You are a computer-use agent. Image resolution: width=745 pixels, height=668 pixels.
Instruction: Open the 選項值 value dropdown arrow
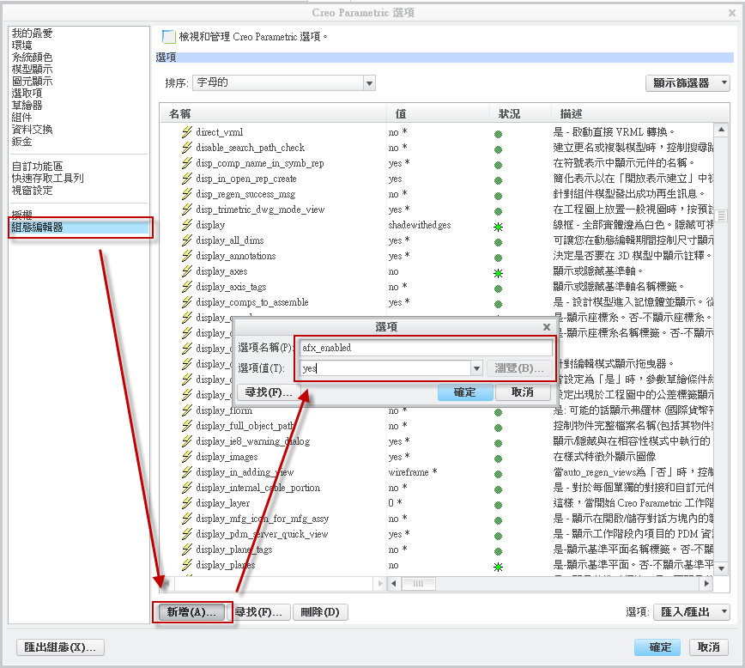pyautogui.click(x=476, y=368)
